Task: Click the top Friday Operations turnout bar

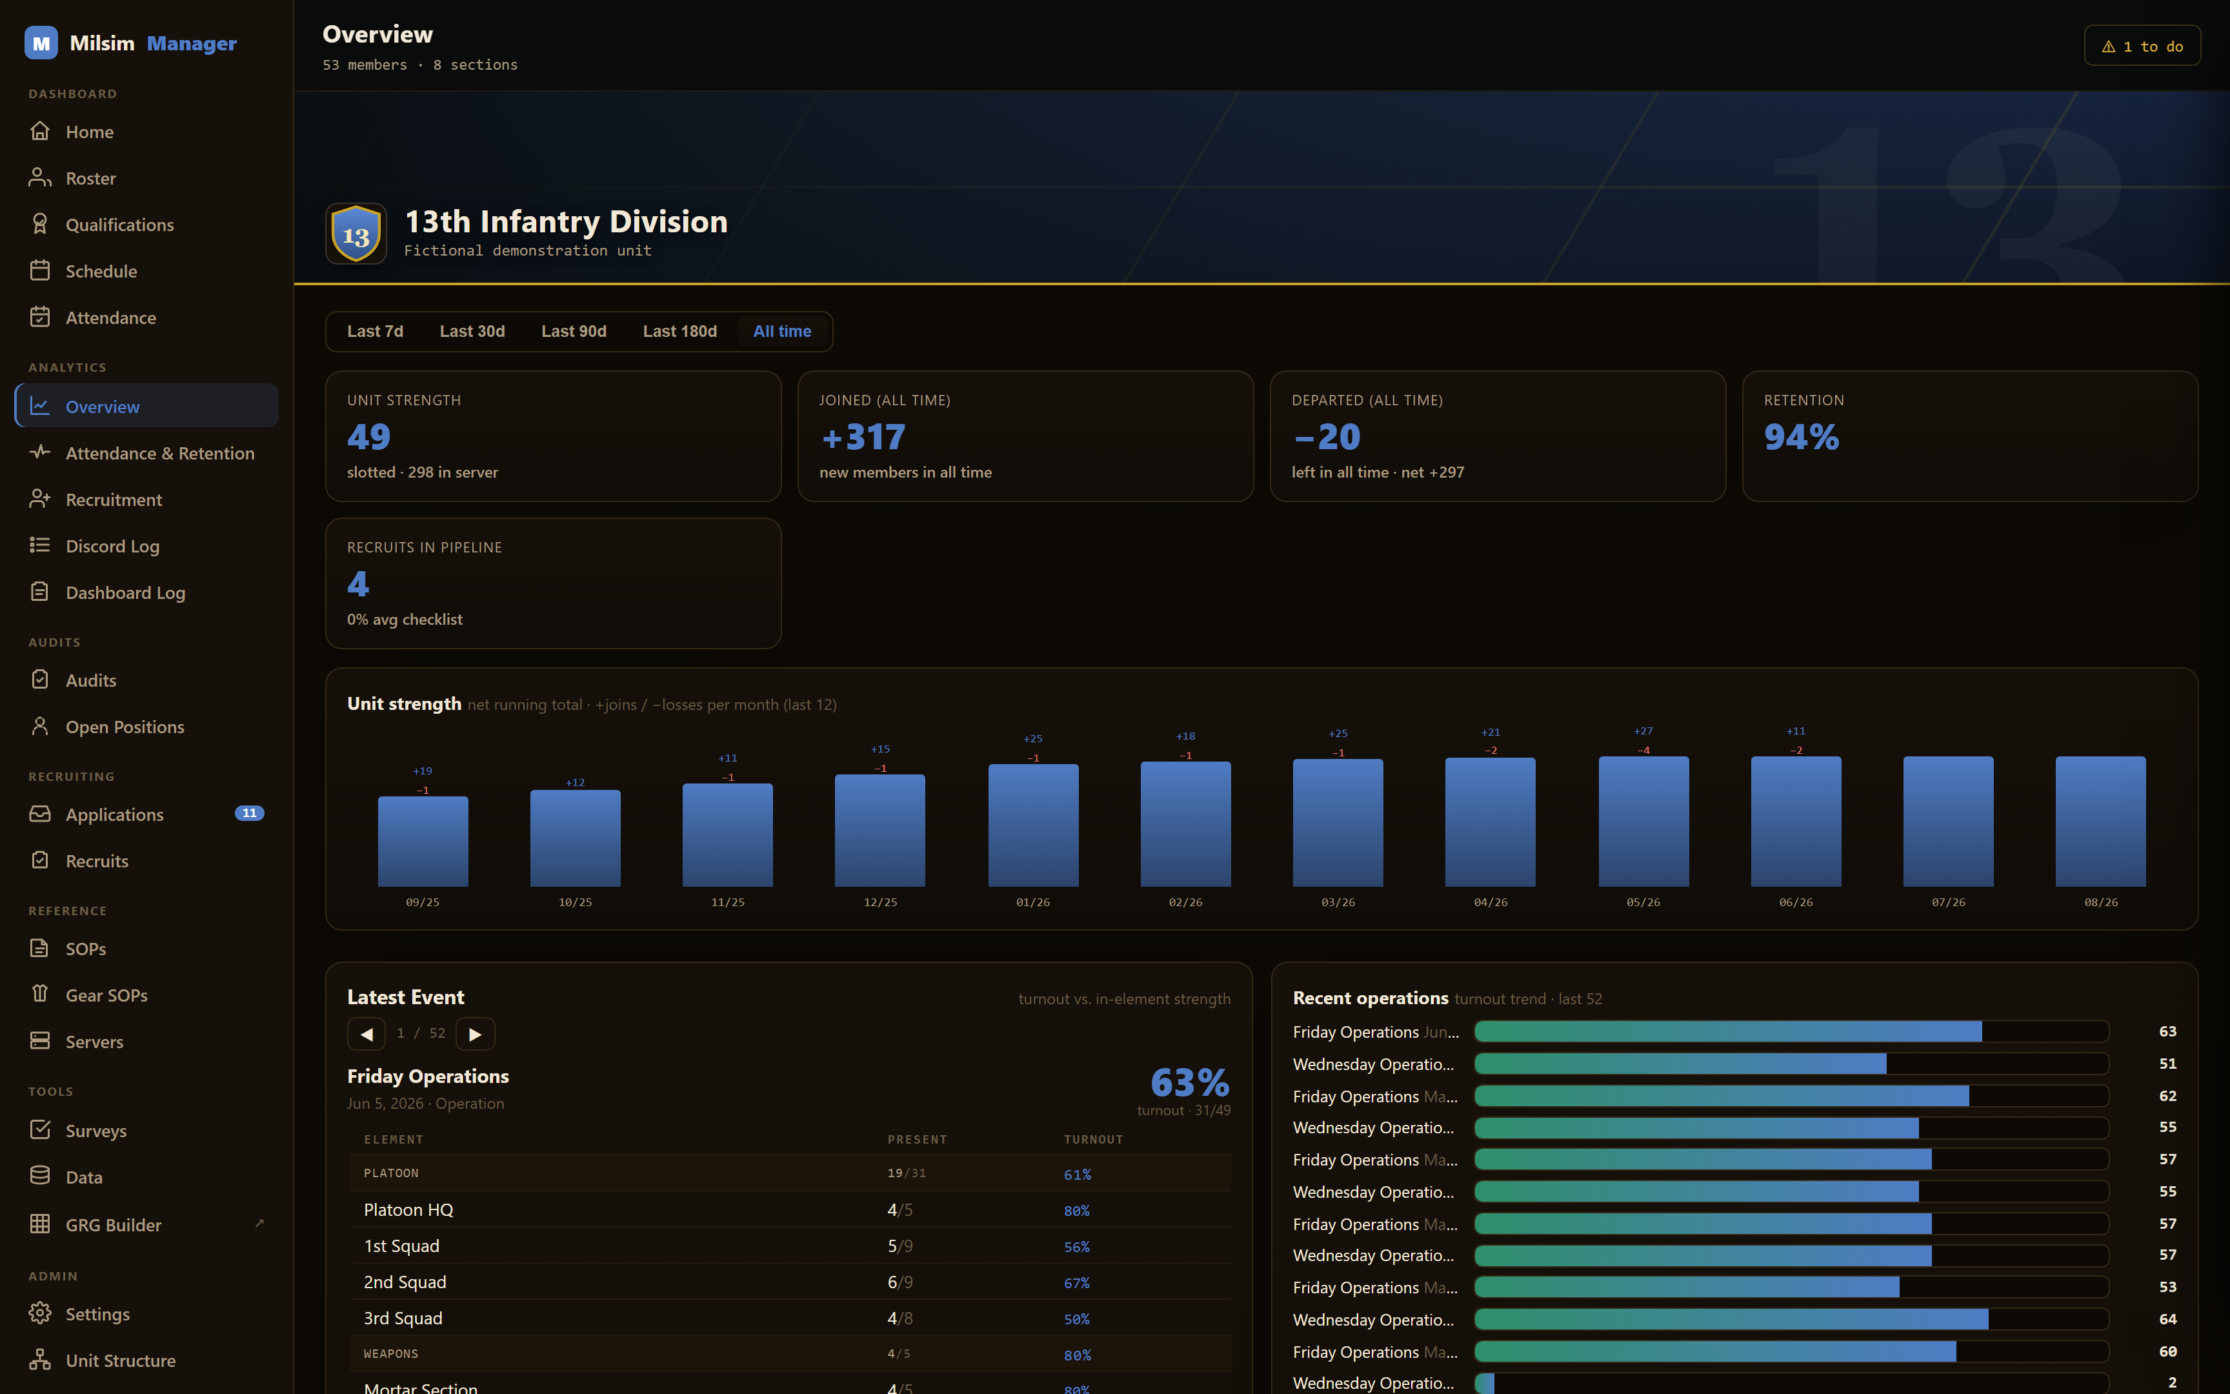Action: point(1791,1031)
